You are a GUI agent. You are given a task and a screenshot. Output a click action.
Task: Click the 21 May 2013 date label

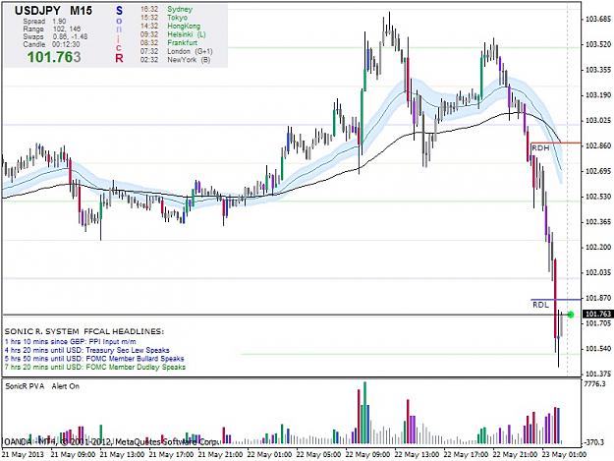click(x=24, y=455)
